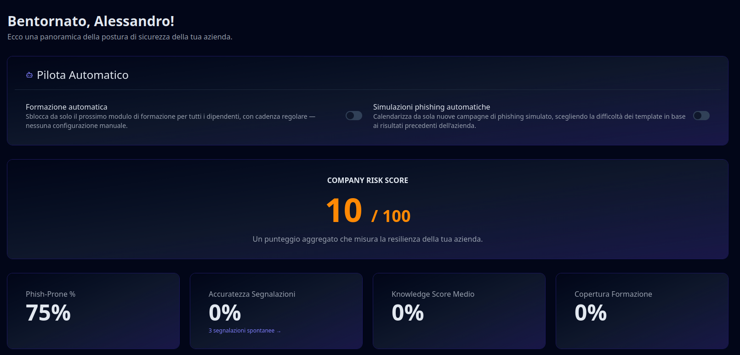Viewport: 740px width, 355px height.
Task: Click the Pilota Automatico heading
Action: pos(83,75)
